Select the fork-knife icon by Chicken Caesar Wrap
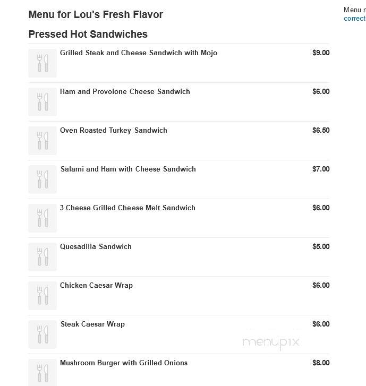The width and height of the screenshot is (366, 386). point(42,296)
